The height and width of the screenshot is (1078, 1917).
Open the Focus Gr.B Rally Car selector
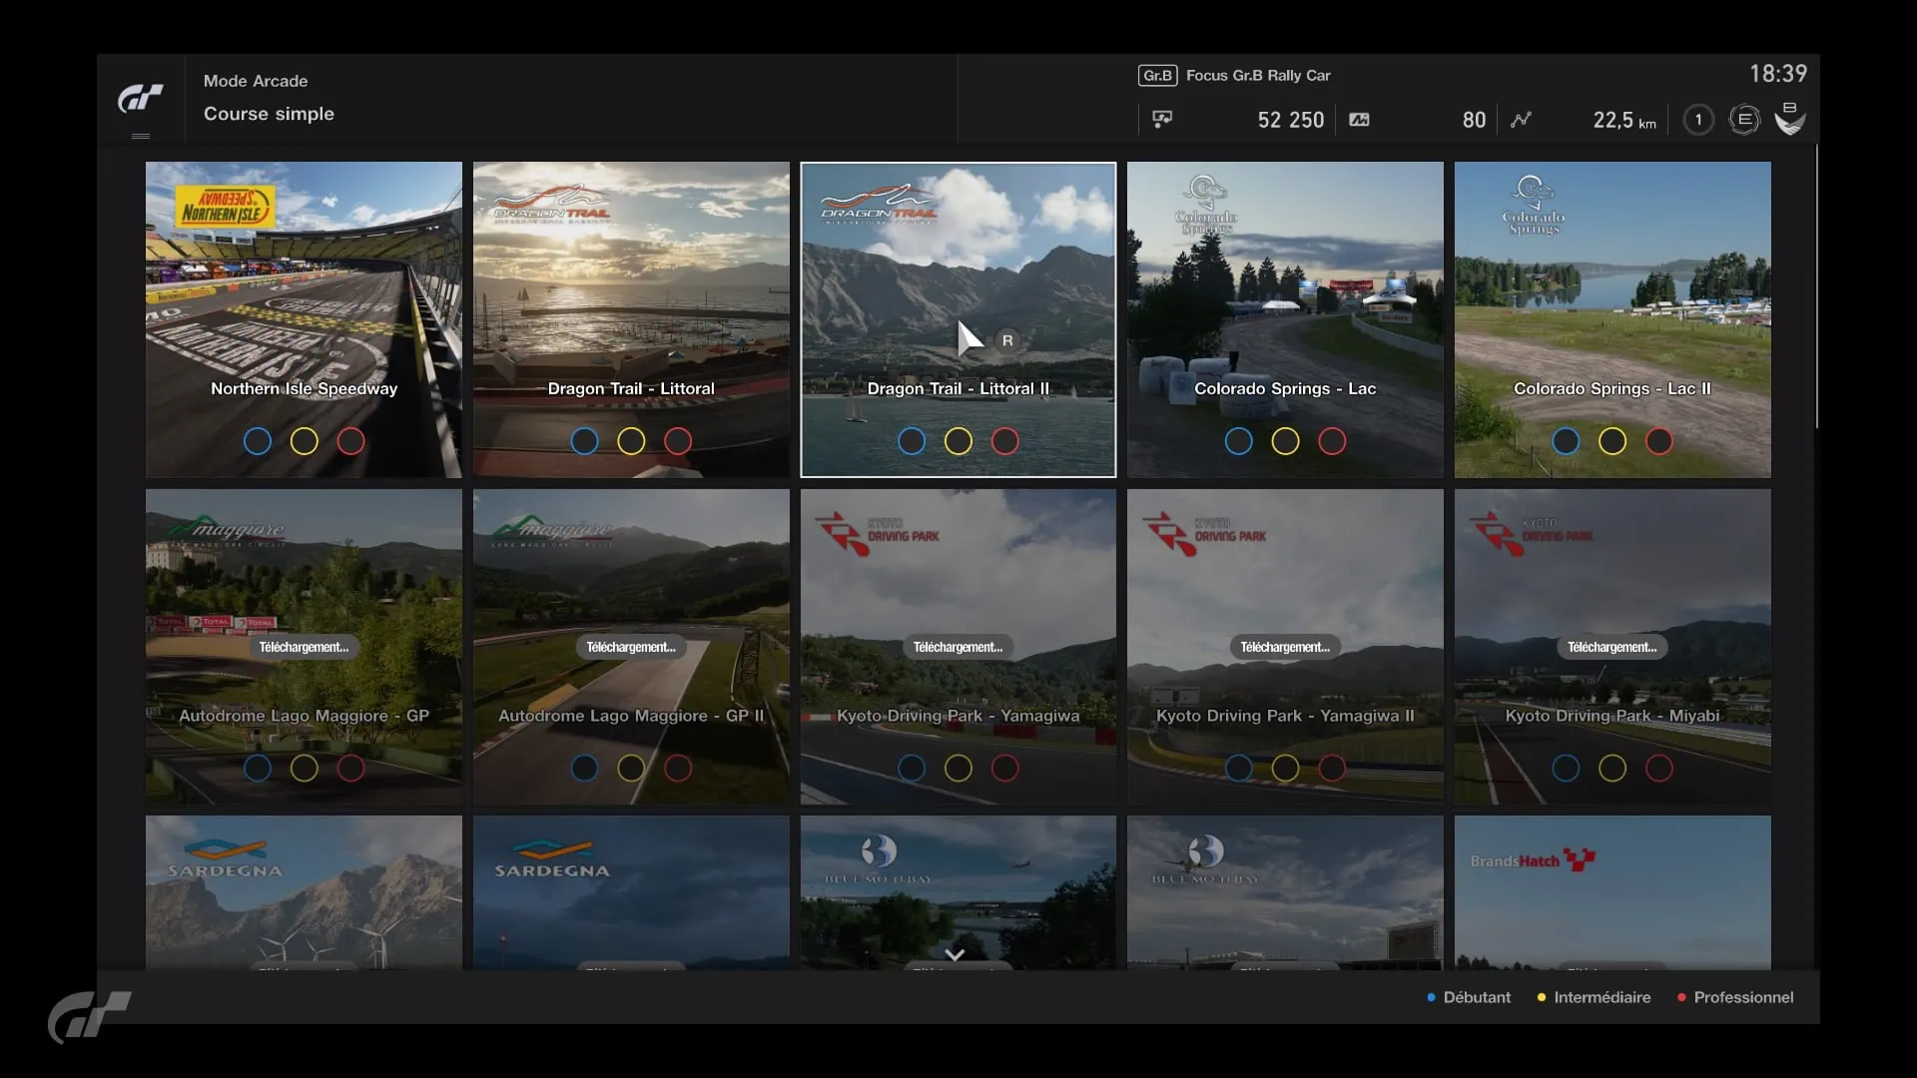pos(1257,76)
